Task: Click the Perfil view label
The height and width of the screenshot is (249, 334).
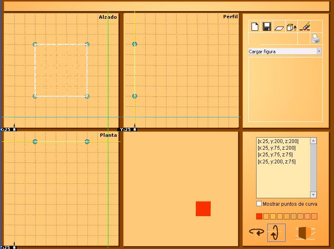Action: click(230, 17)
